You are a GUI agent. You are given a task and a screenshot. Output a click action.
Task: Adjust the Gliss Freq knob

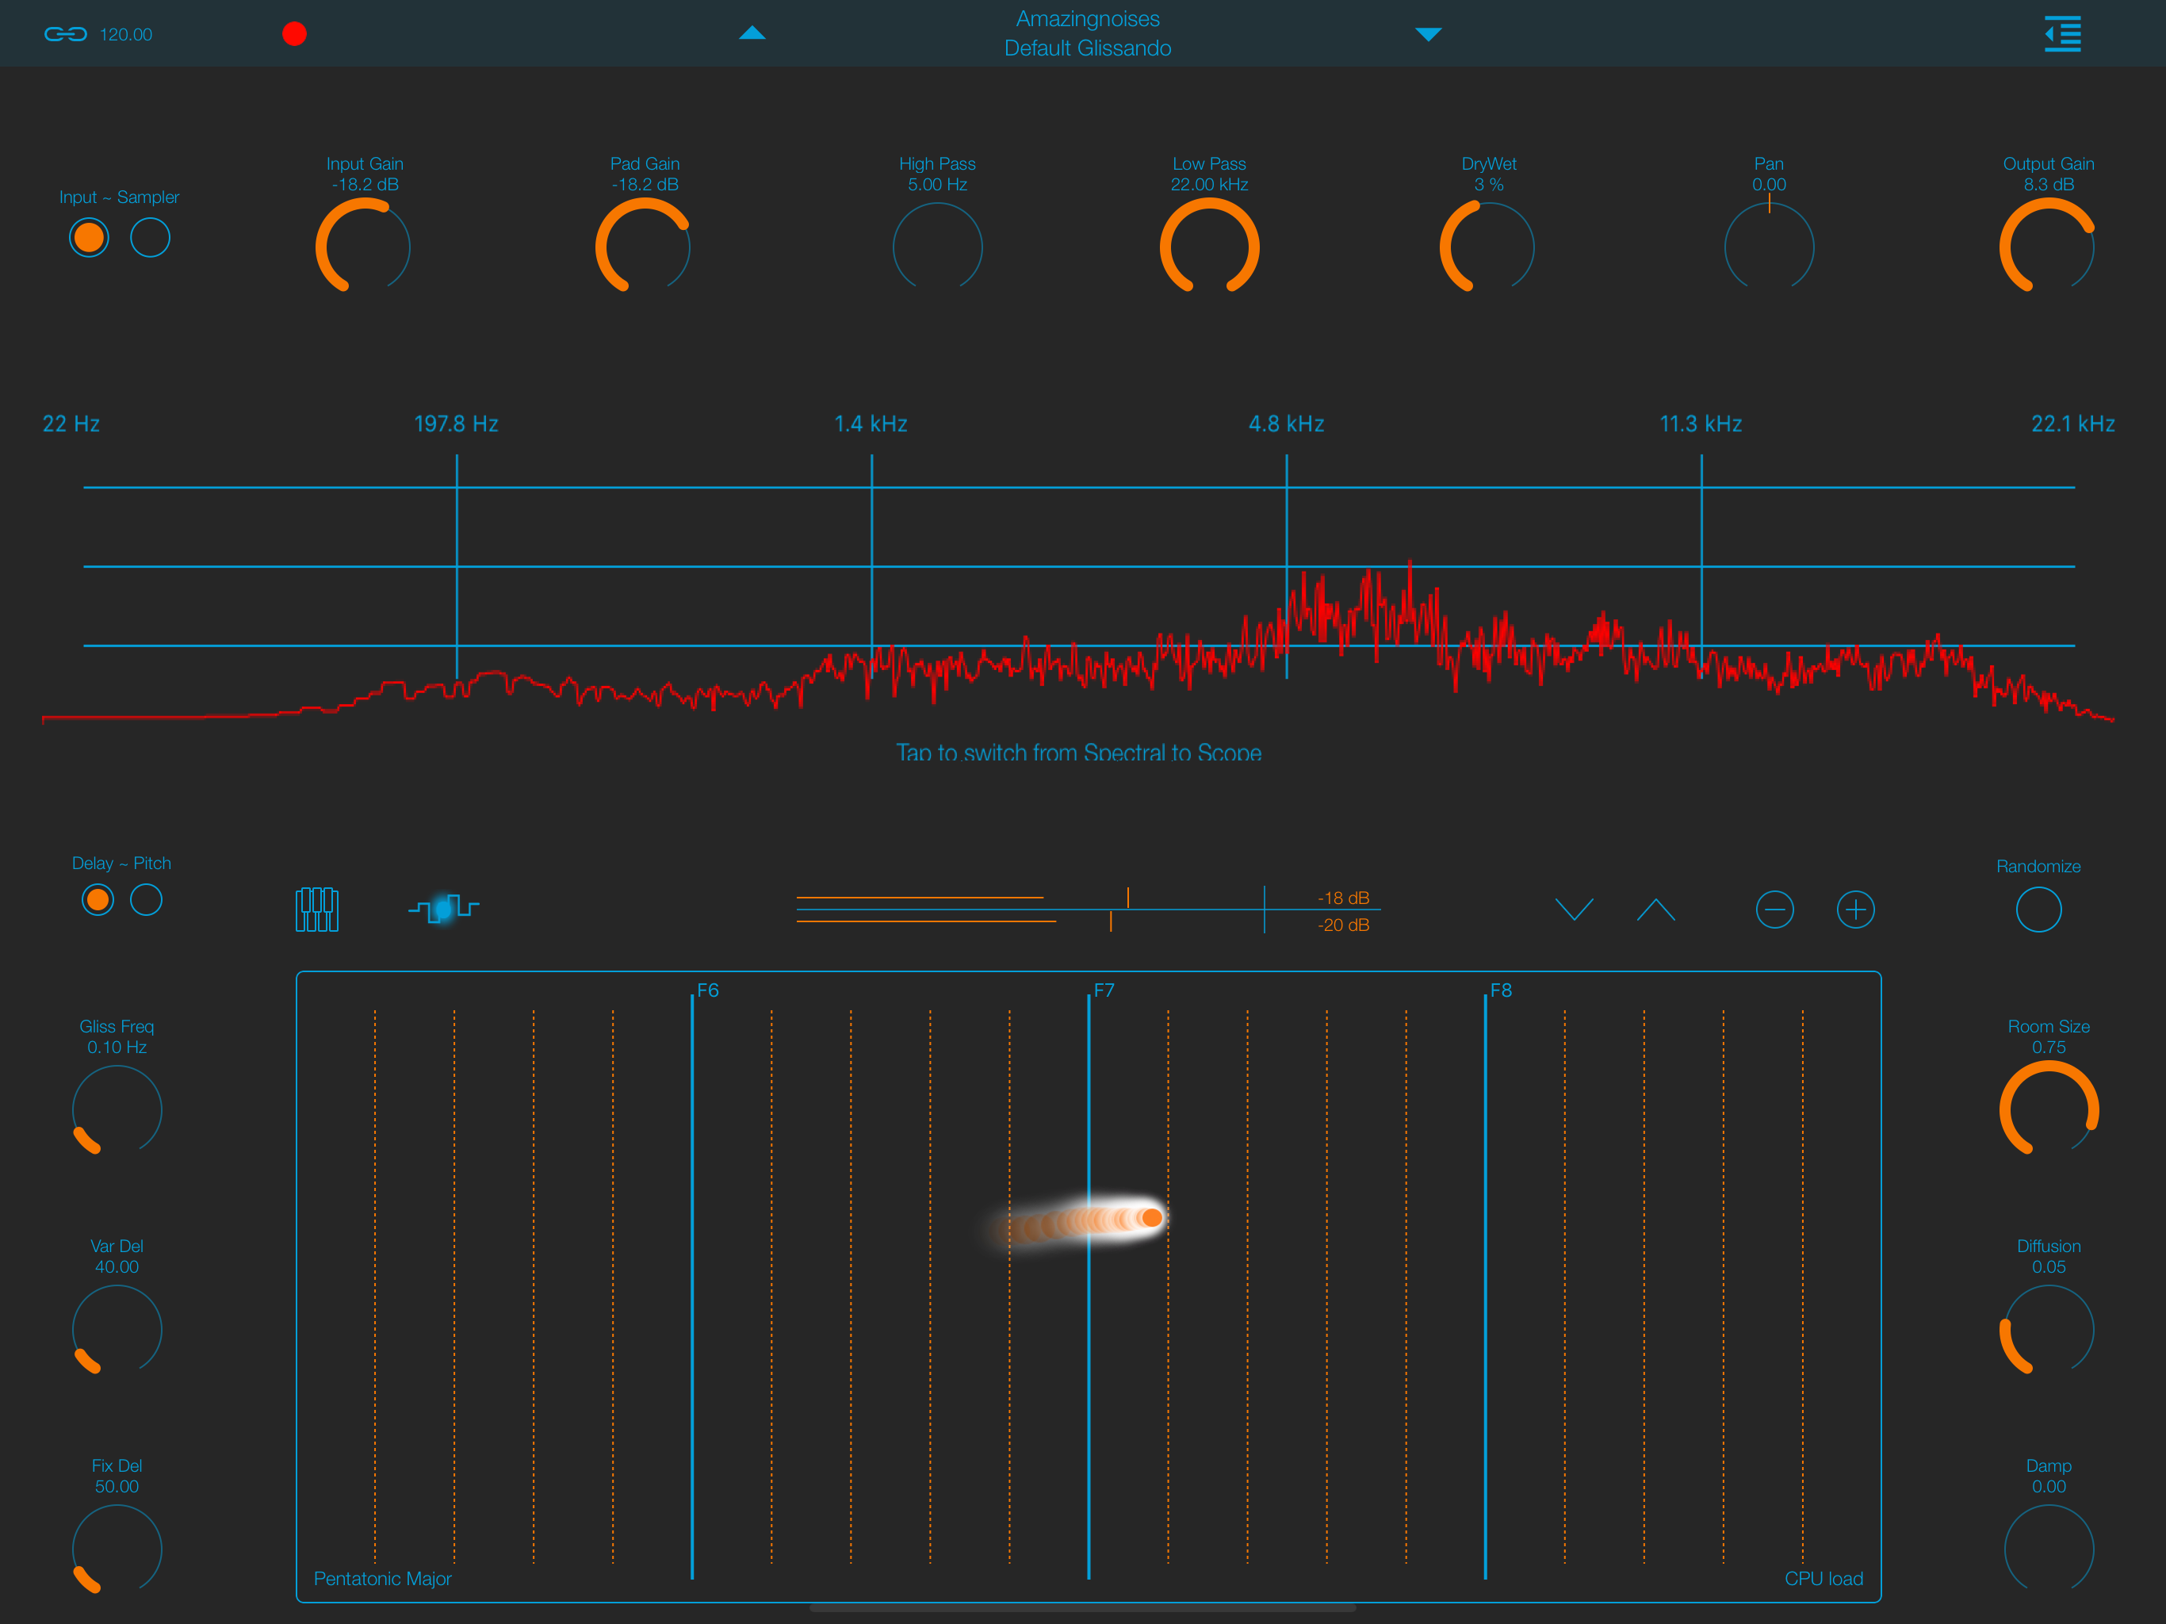tap(117, 1110)
